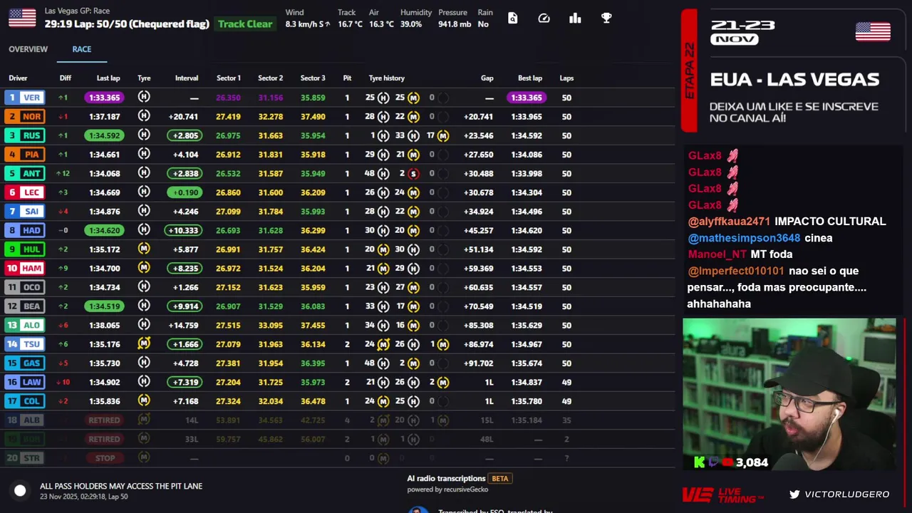912x513 pixels.
Task: Click the 1:33.998 best lap of ANT
Action: click(x=527, y=173)
